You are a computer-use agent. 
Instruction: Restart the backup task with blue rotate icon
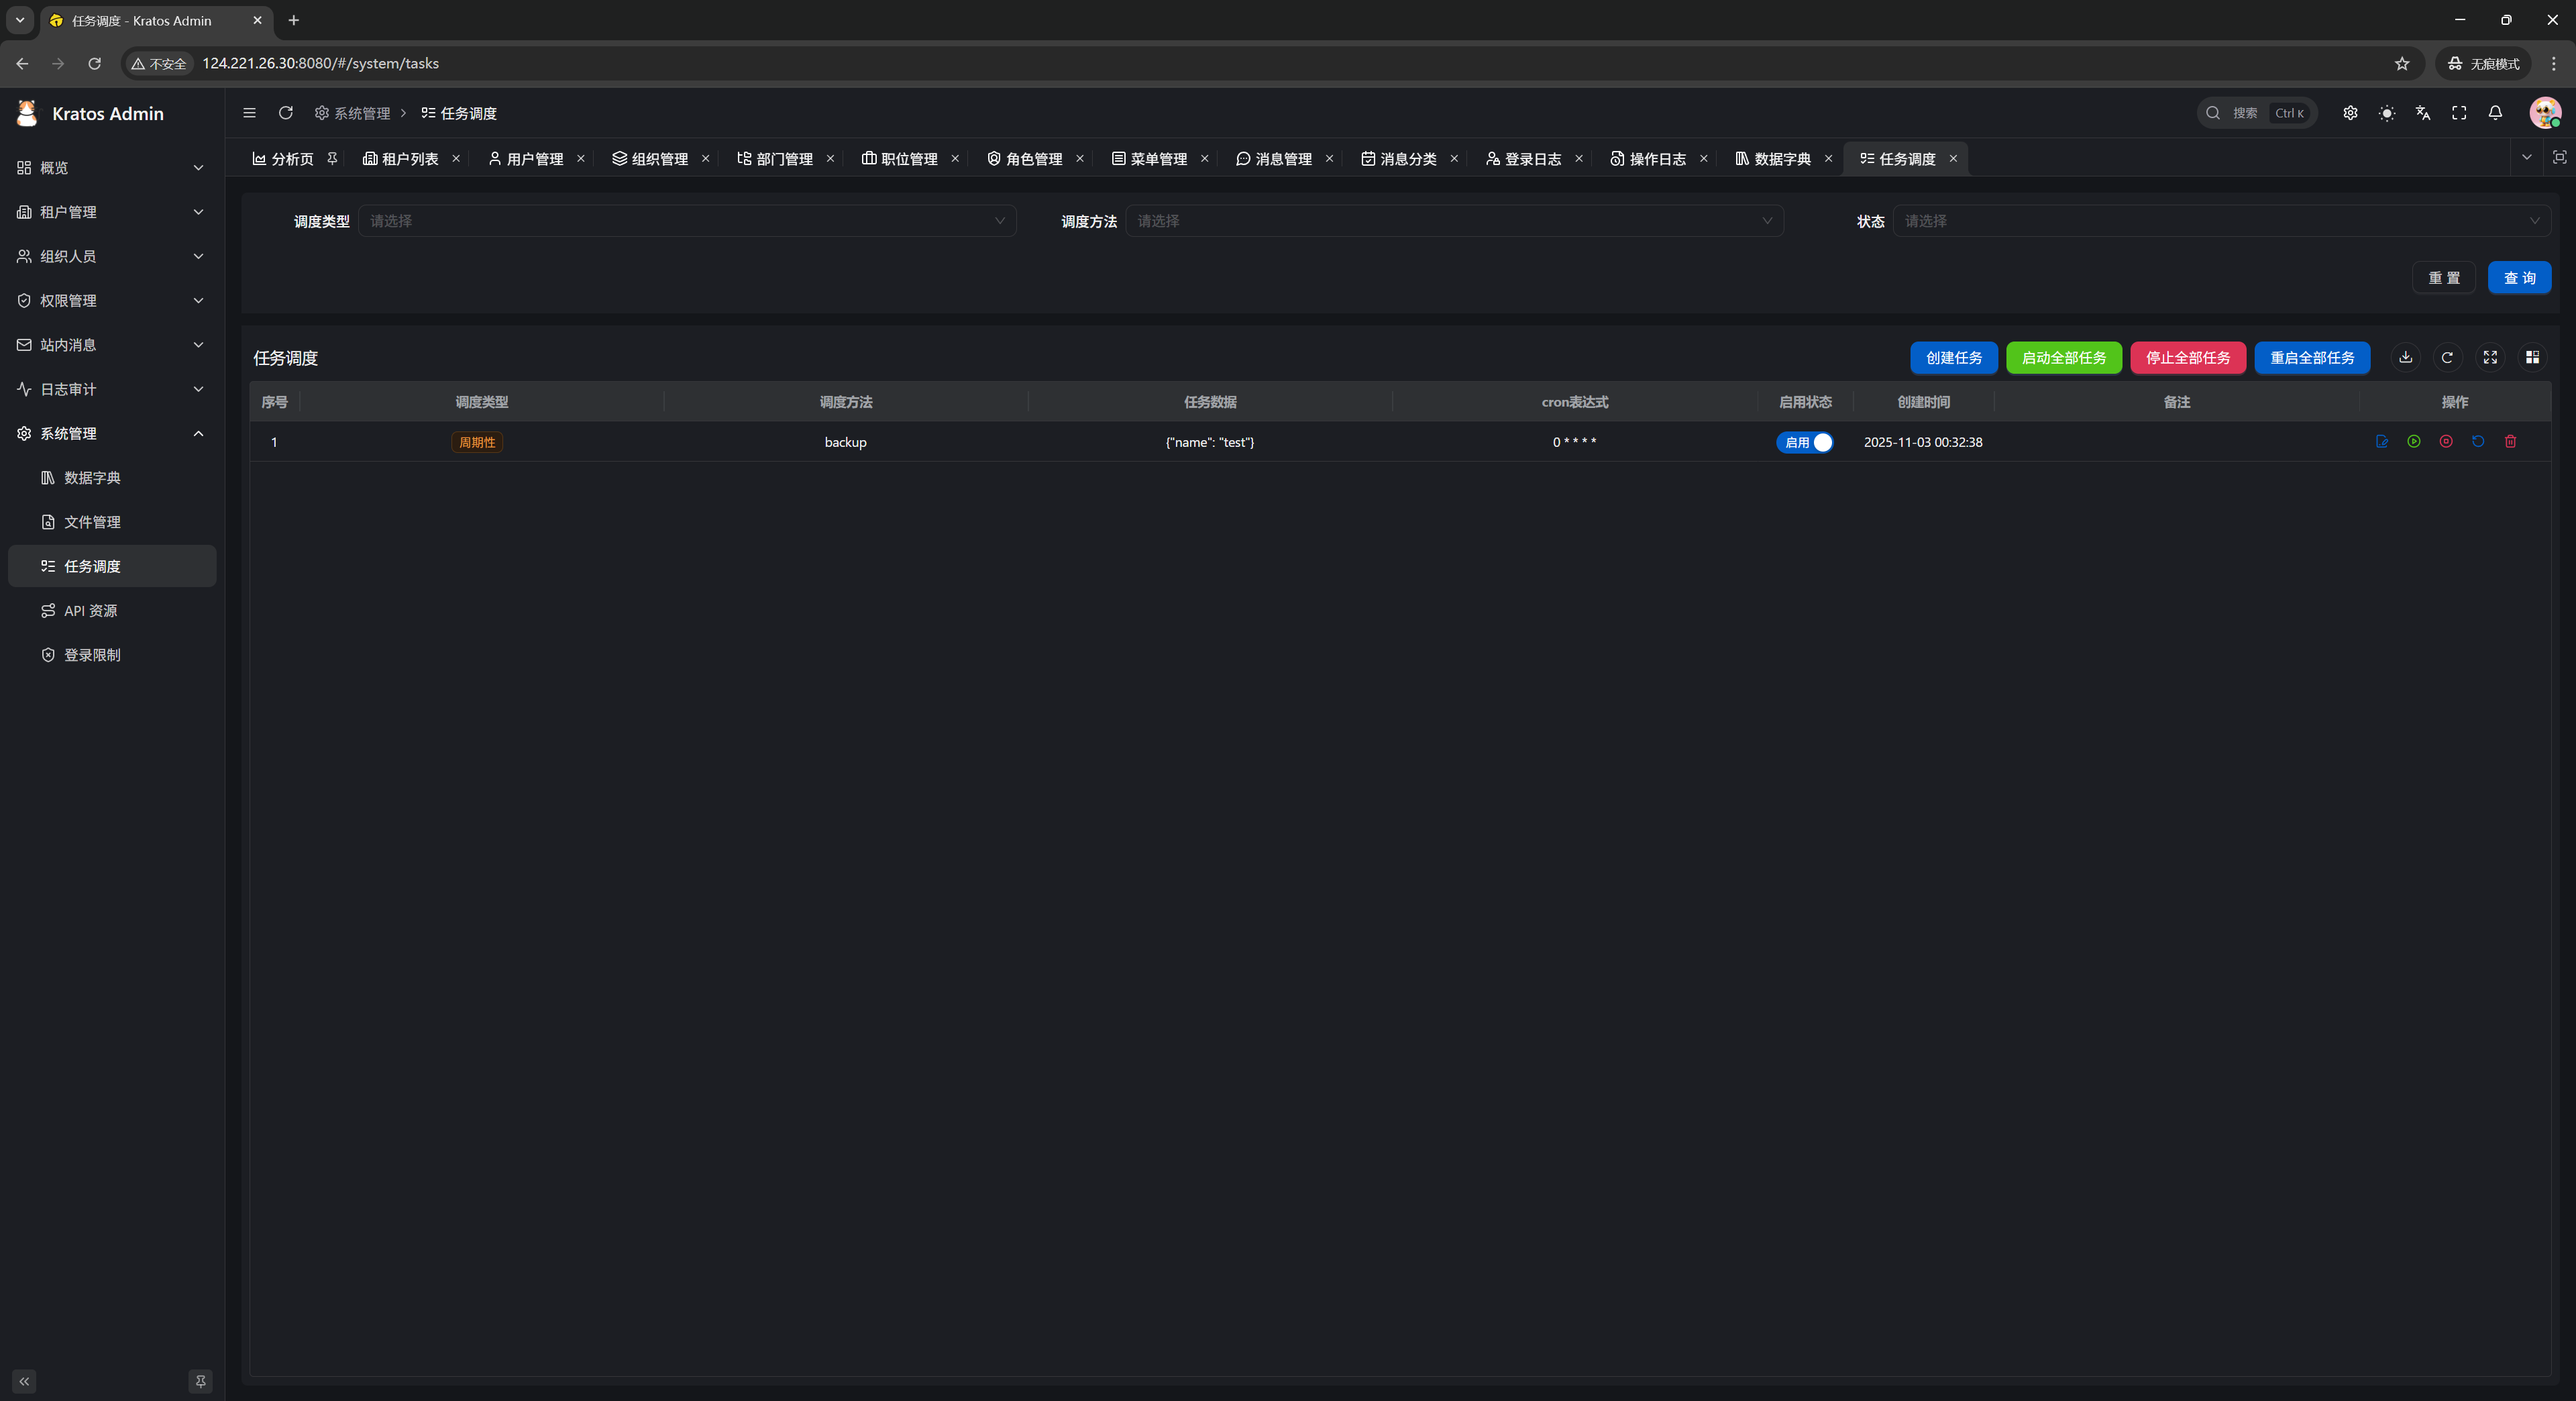[x=2477, y=441]
